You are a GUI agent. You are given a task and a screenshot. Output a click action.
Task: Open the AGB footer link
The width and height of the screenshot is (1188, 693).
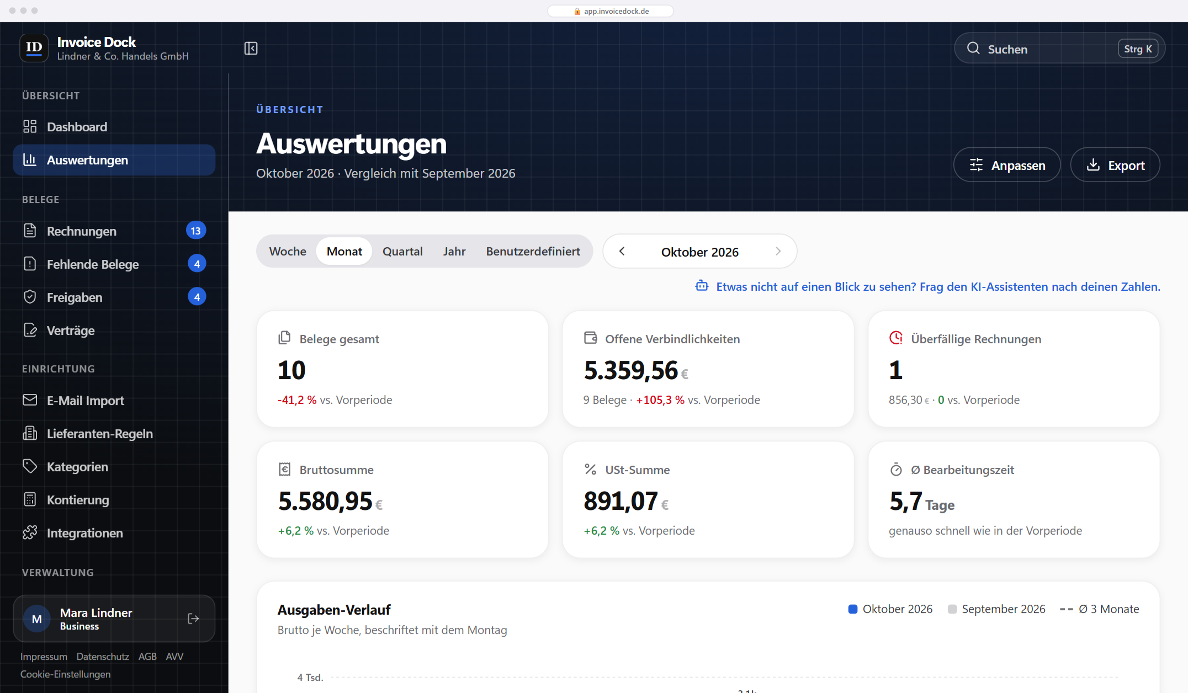[x=147, y=657]
